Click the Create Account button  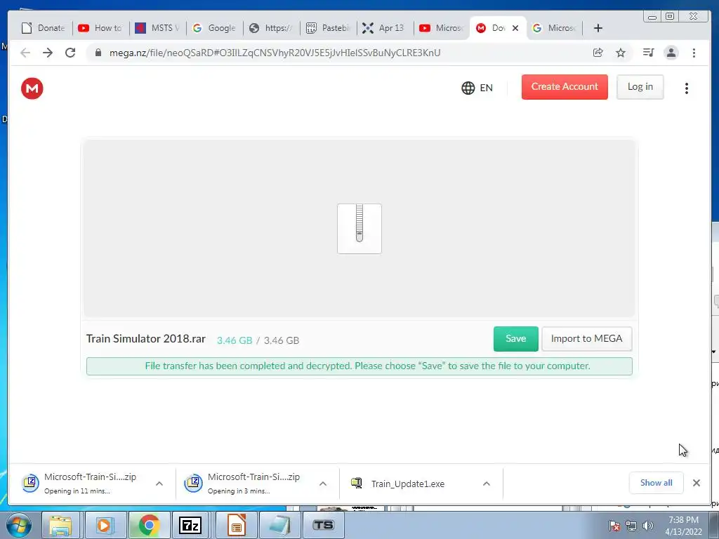click(x=565, y=86)
